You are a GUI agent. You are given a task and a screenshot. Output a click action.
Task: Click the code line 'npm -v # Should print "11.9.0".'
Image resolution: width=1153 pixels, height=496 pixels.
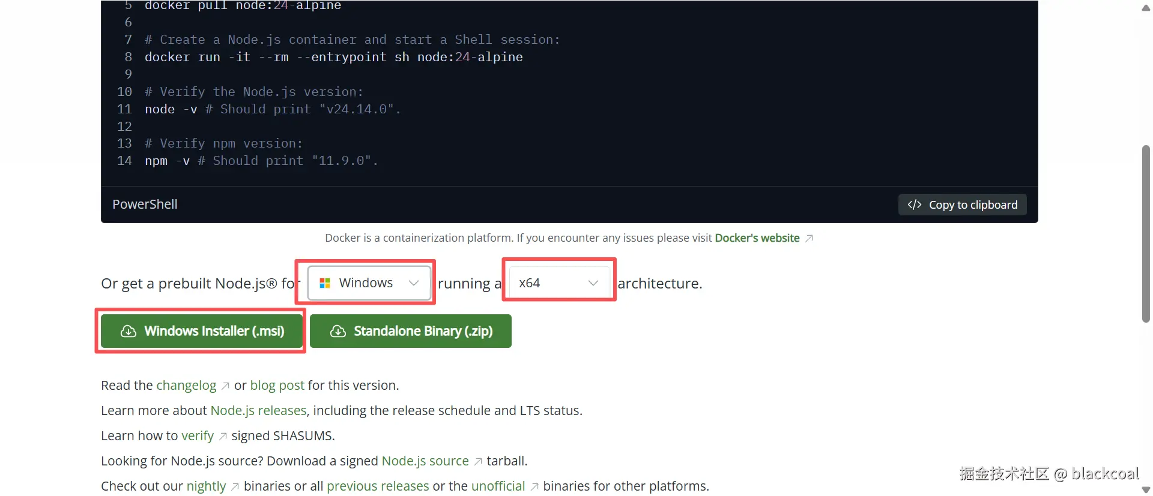click(x=261, y=161)
